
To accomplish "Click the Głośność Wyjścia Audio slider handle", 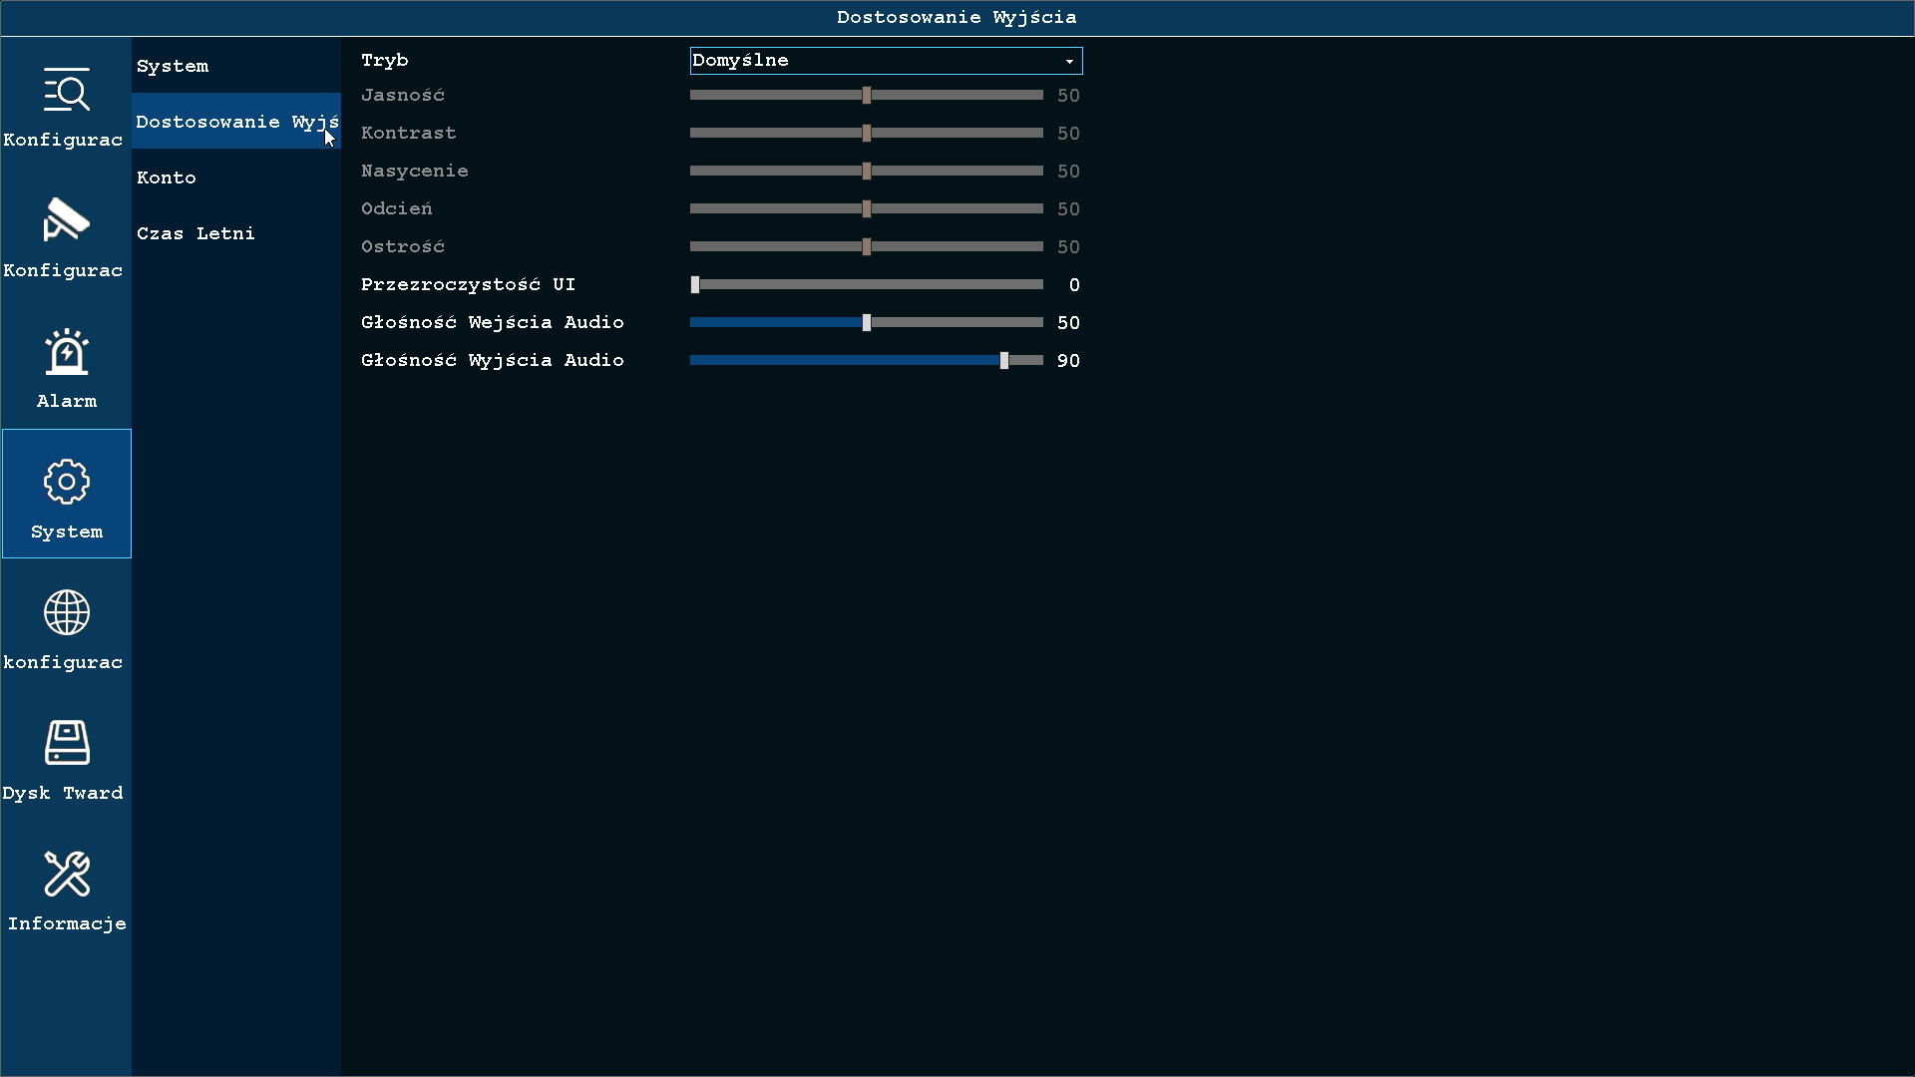I will [1004, 361].
